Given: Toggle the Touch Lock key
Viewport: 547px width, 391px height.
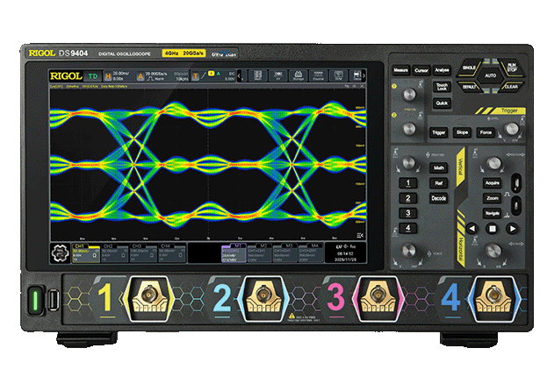Looking at the screenshot, I should (442, 87).
